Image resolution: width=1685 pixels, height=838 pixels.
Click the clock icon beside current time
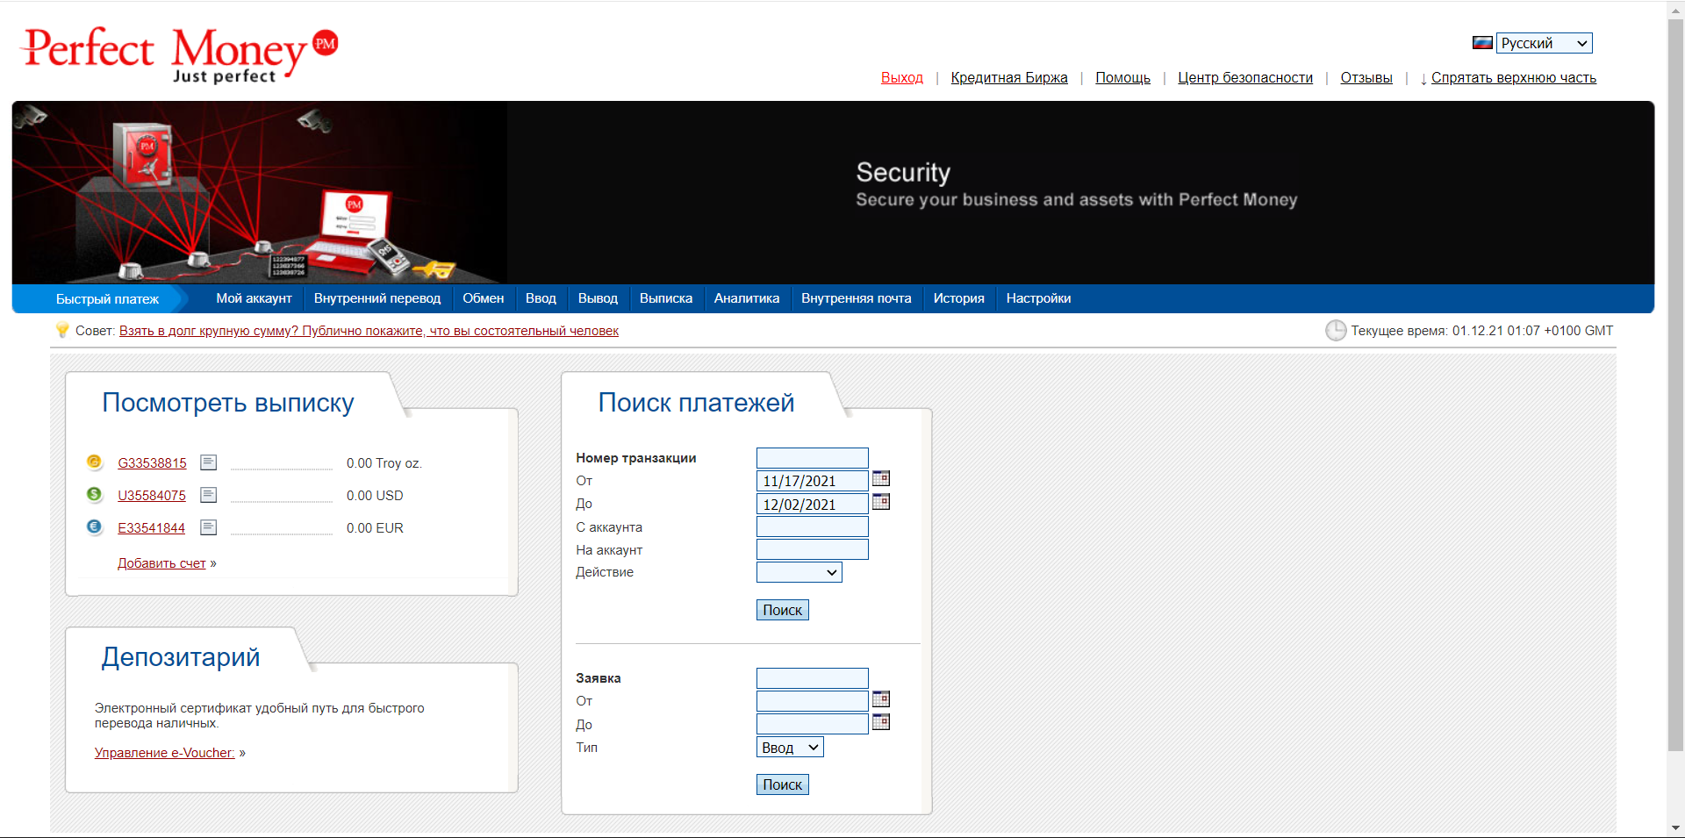[1336, 331]
